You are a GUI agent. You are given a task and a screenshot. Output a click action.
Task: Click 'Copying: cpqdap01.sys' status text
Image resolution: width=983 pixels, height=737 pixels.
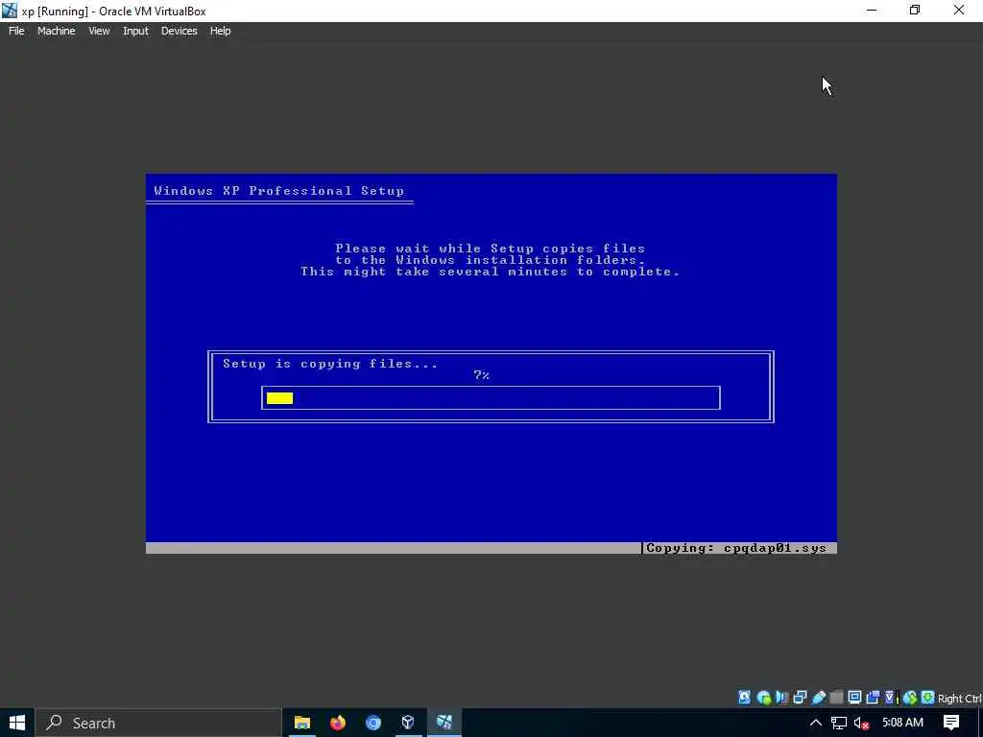(x=736, y=548)
